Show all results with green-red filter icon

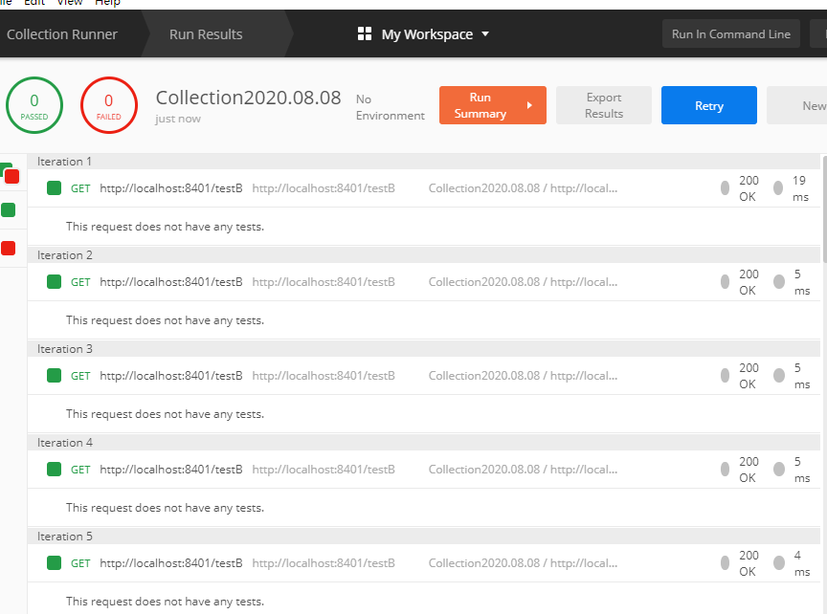pos(10,173)
